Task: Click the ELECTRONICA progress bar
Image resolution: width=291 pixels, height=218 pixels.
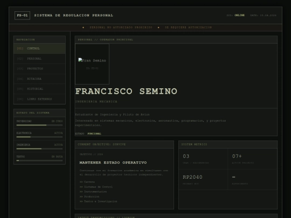Action: tap(39, 137)
